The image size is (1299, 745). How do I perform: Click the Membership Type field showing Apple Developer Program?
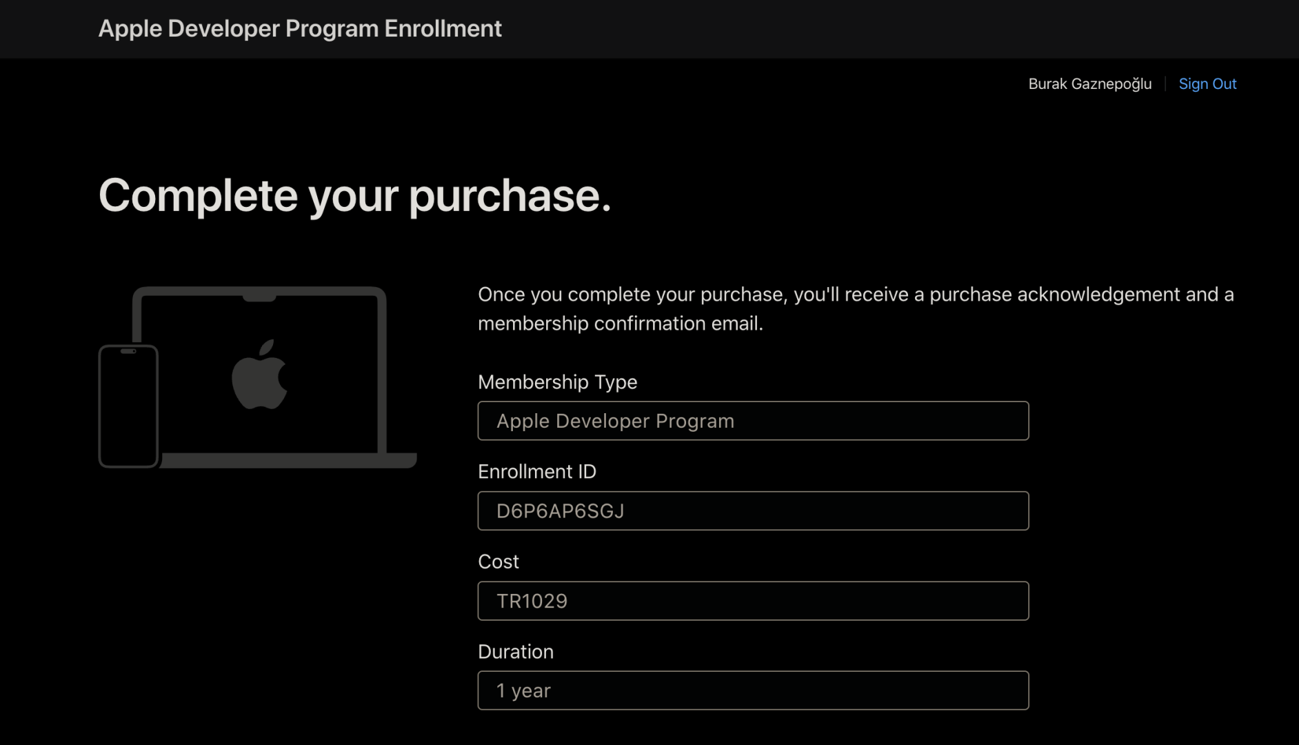point(753,421)
